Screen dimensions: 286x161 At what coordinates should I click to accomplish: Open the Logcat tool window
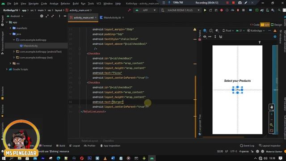(75, 146)
